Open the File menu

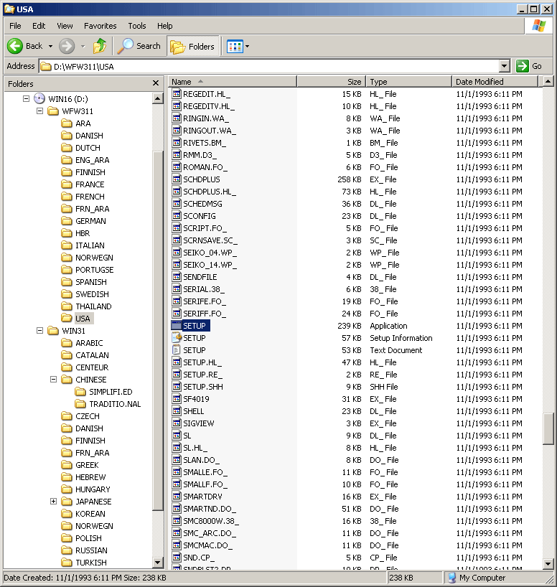(15, 26)
